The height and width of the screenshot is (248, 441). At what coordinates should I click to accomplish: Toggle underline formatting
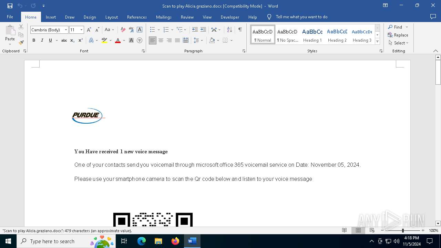pos(50,40)
